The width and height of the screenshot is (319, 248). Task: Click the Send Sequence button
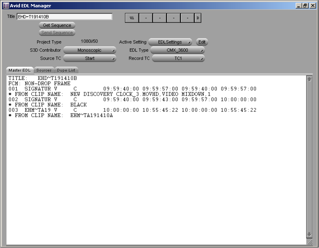point(57,33)
